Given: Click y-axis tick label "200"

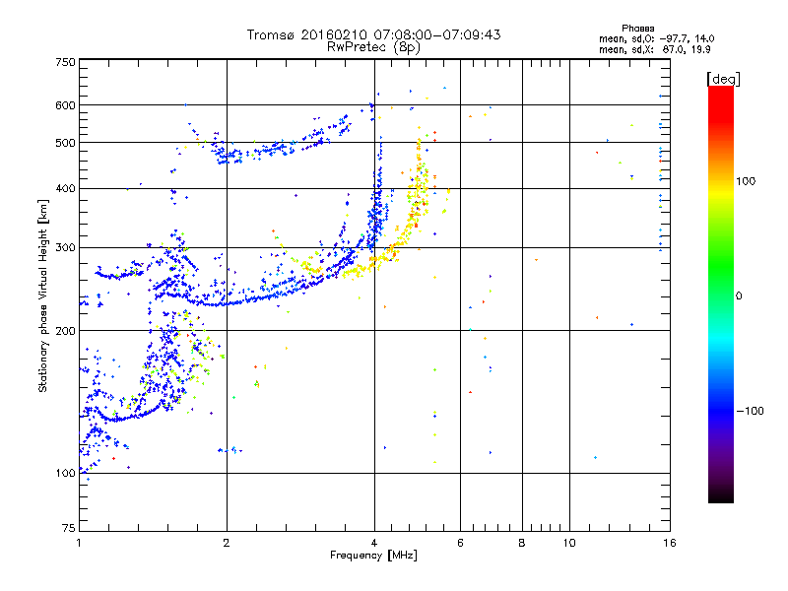Looking at the screenshot, I should click(66, 331).
